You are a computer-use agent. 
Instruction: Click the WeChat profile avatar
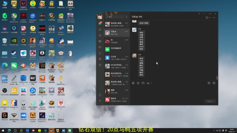[x=100, y=17]
